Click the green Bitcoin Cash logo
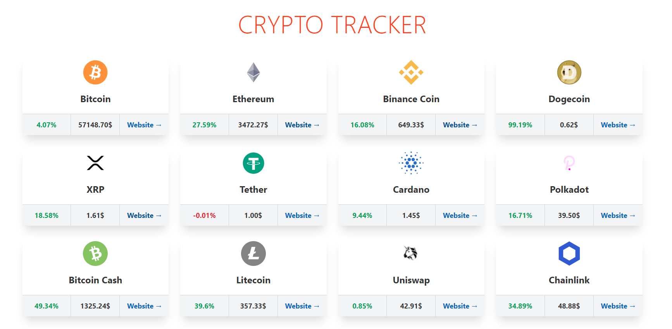The image size is (672, 329). (x=95, y=254)
